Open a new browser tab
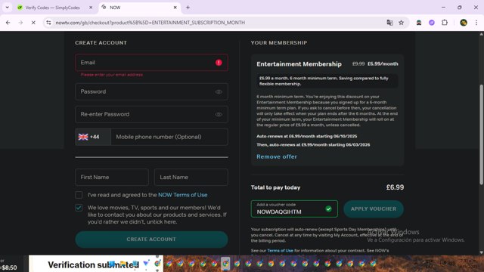Image resolution: width=484 pixels, height=272 pixels. click(188, 8)
